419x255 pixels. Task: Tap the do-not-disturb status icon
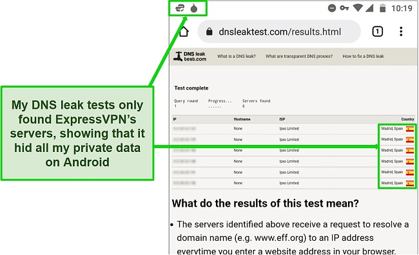(x=331, y=8)
